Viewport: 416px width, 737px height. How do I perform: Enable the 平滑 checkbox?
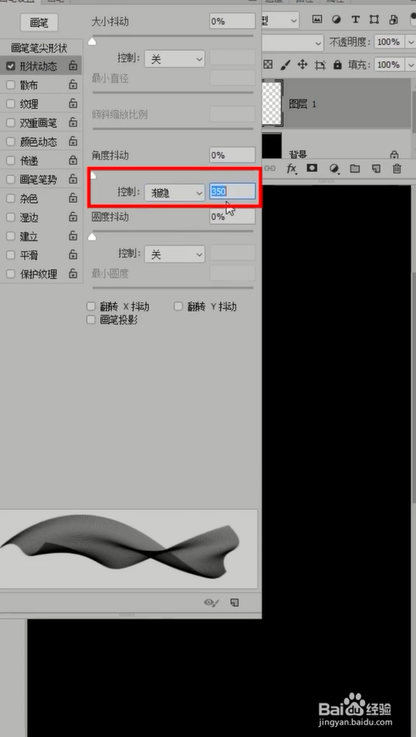click(x=10, y=255)
